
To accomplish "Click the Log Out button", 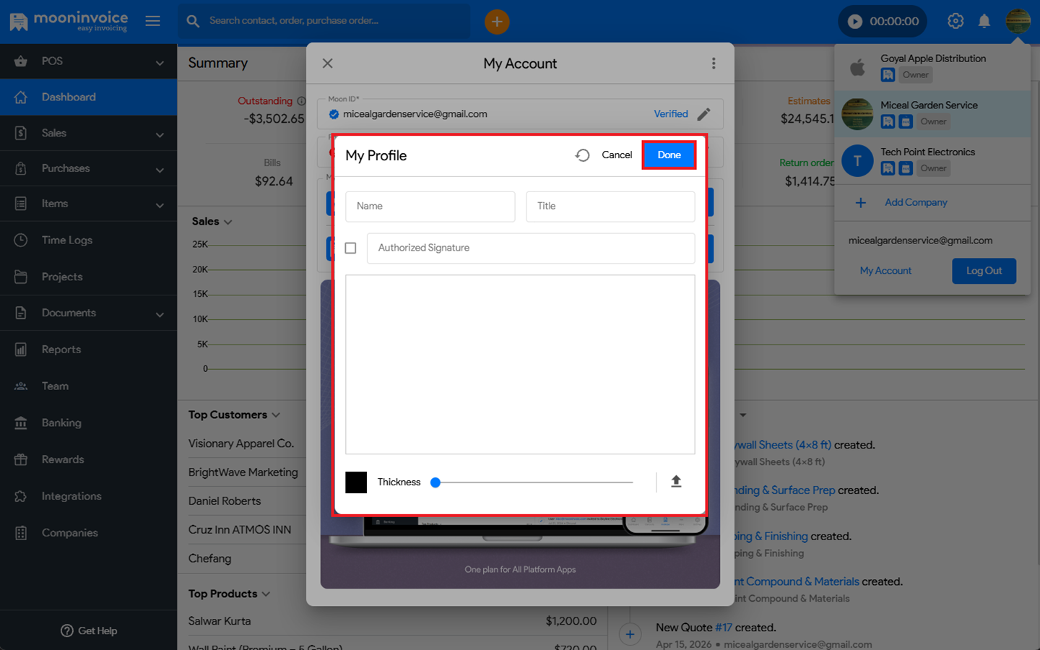I will pos(983,271).
